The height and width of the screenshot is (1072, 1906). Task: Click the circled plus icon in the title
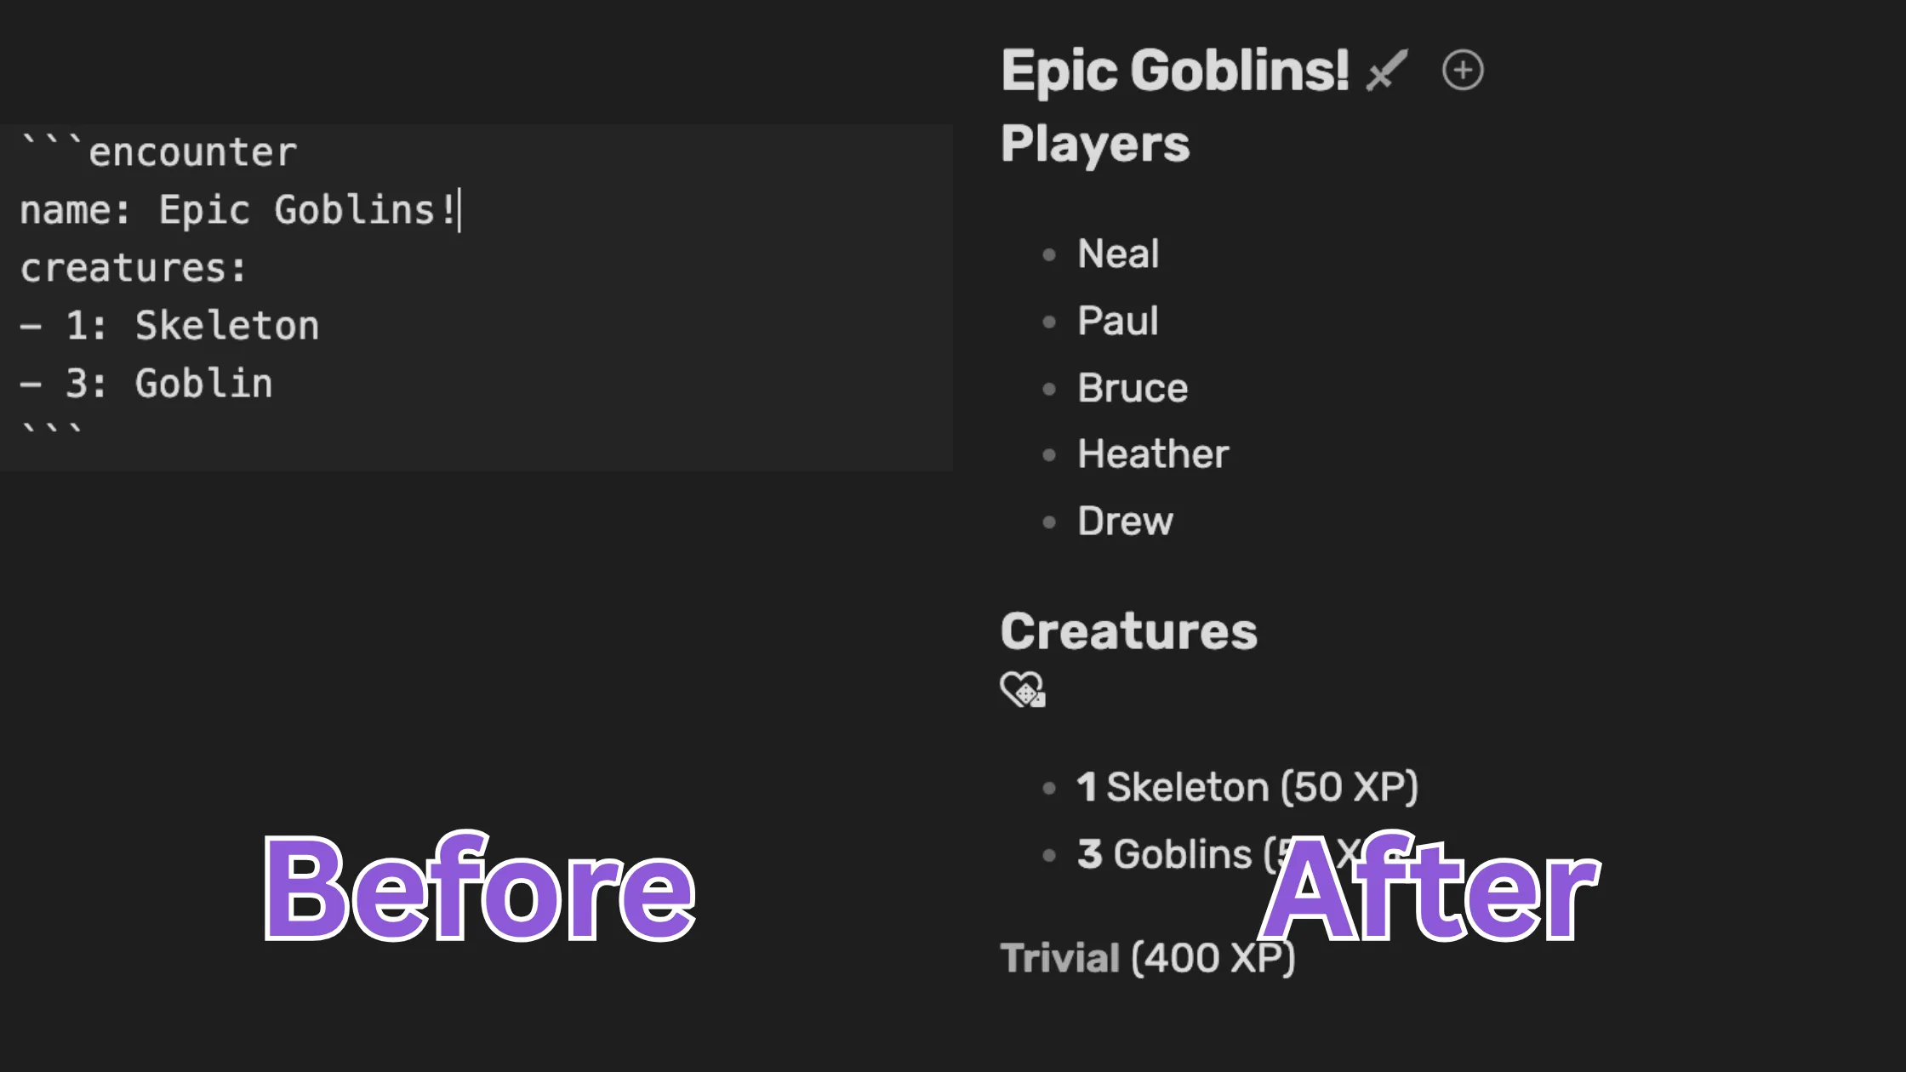click(1463, 70)
